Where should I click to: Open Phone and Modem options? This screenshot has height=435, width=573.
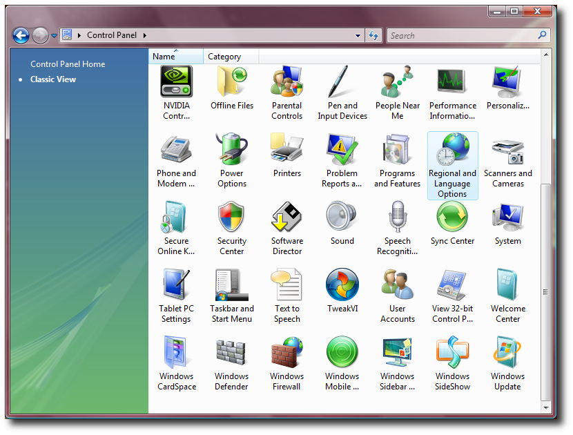click(177, 161)
